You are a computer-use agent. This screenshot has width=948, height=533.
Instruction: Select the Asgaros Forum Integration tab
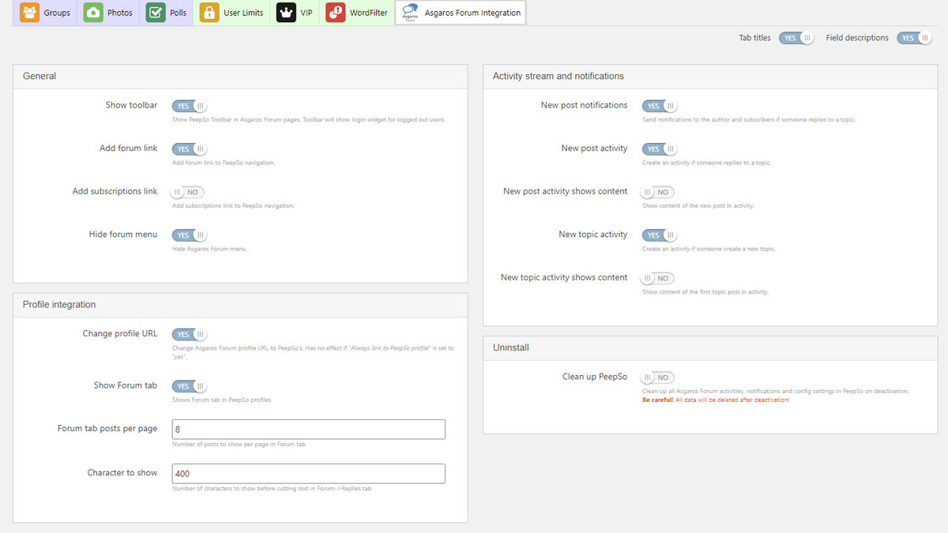click(x=460, y=13)
